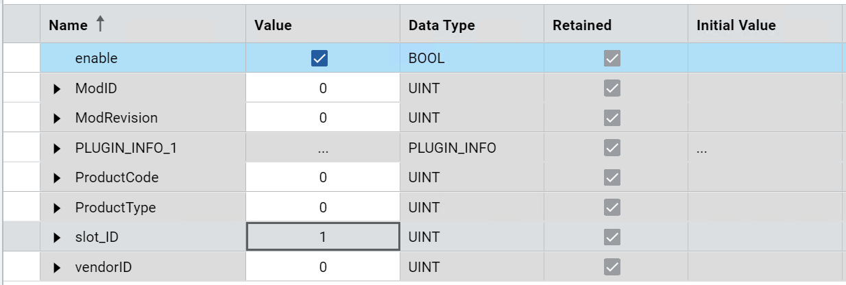The height and width of the screenshot is (285, 846).
Task: Click the PLUGIN_INFO_1 initial value ellipsis
Action: [701, 149]
